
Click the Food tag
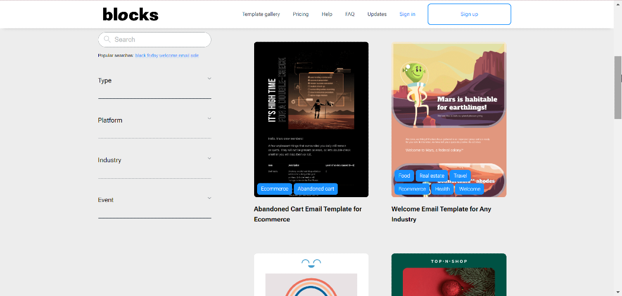(x=404, y=176)
